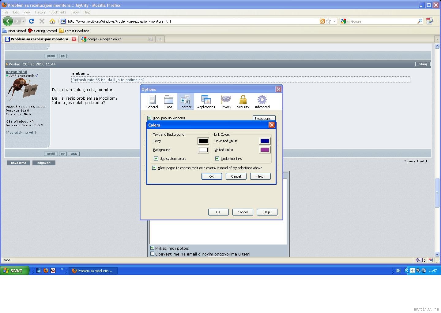Screen dimensions: 441x313
Task: Toggle Prikači moj potpis checkbox
Action: [152, 248]
